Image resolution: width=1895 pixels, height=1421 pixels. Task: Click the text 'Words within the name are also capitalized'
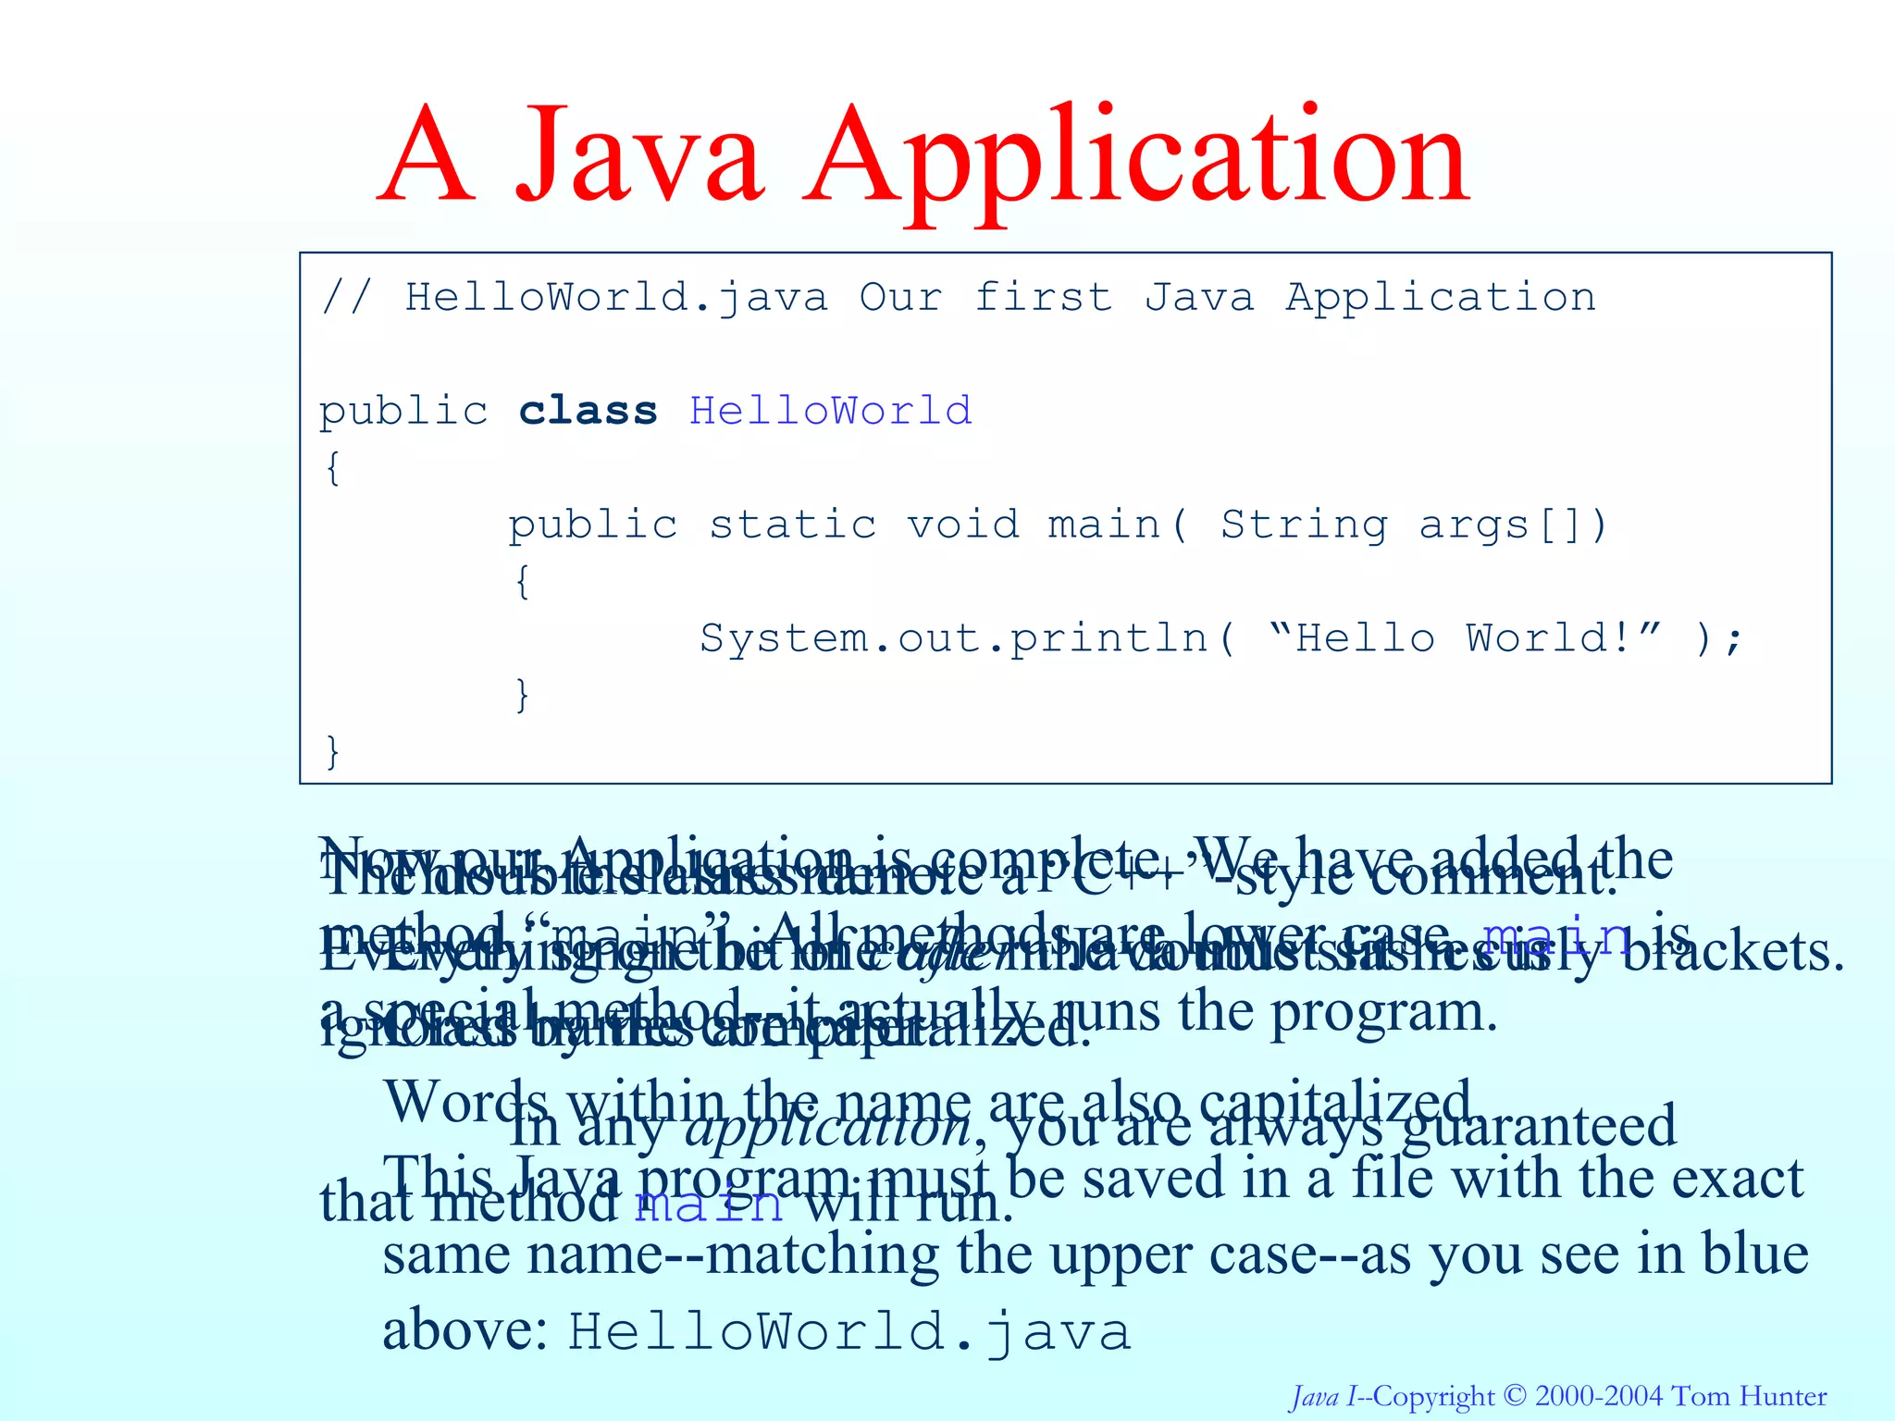(x=928, y=1101)
